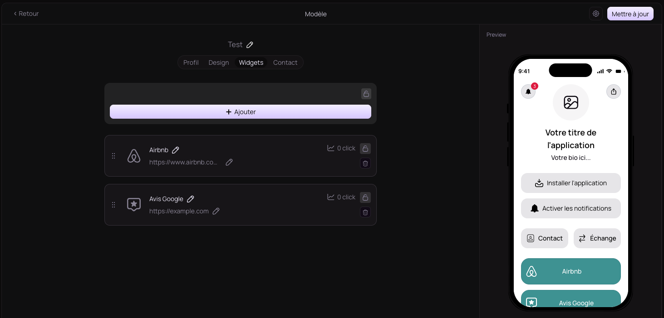This screenshot has width=664, height=318.
Task: Click the Votre titre de l'application heading
Action: pyautogui.click(x=571, y=139)
